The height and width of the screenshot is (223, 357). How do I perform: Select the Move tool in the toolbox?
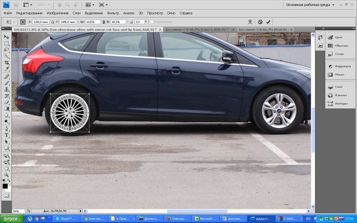[6, 36]
